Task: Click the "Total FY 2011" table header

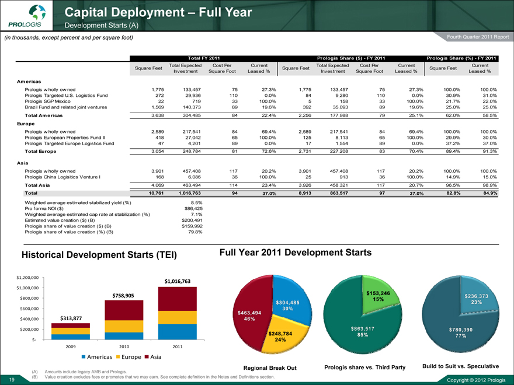Action: point(203,58)
